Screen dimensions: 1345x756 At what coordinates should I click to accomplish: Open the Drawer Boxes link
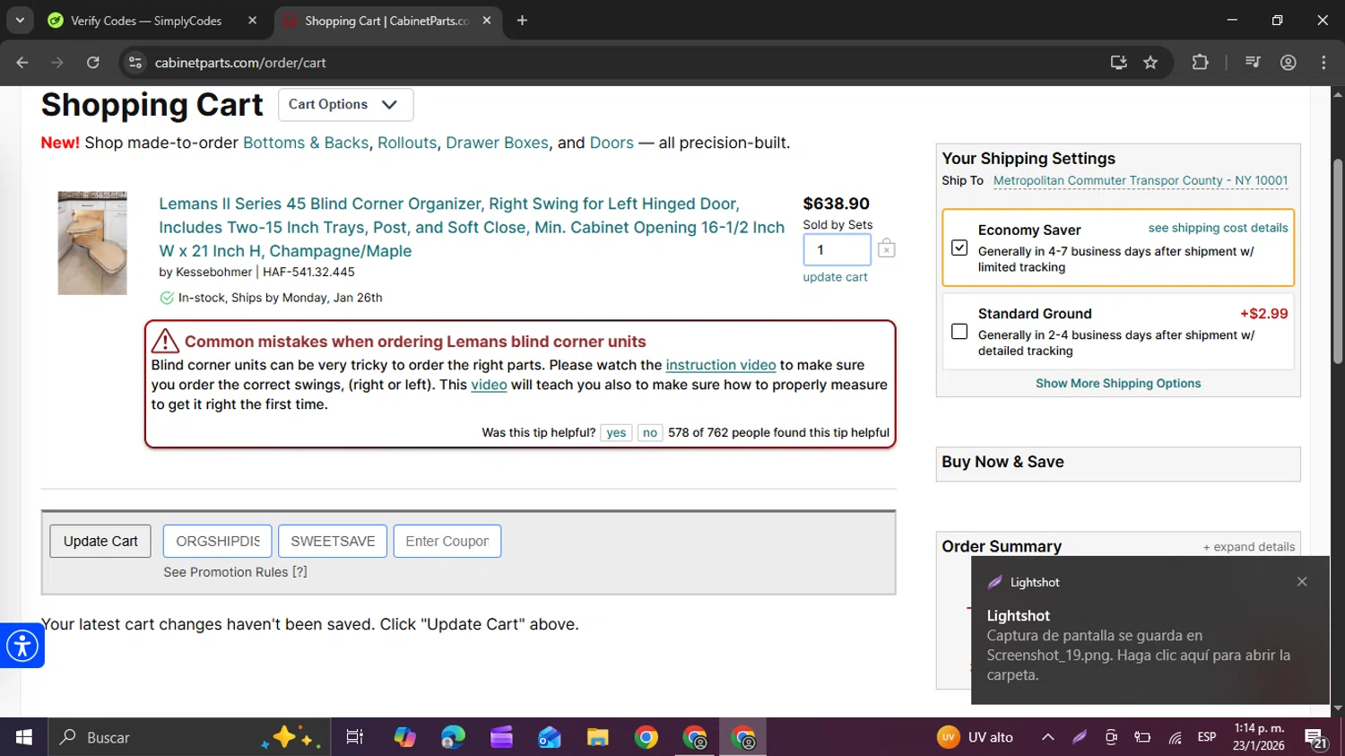pos(497,143)
